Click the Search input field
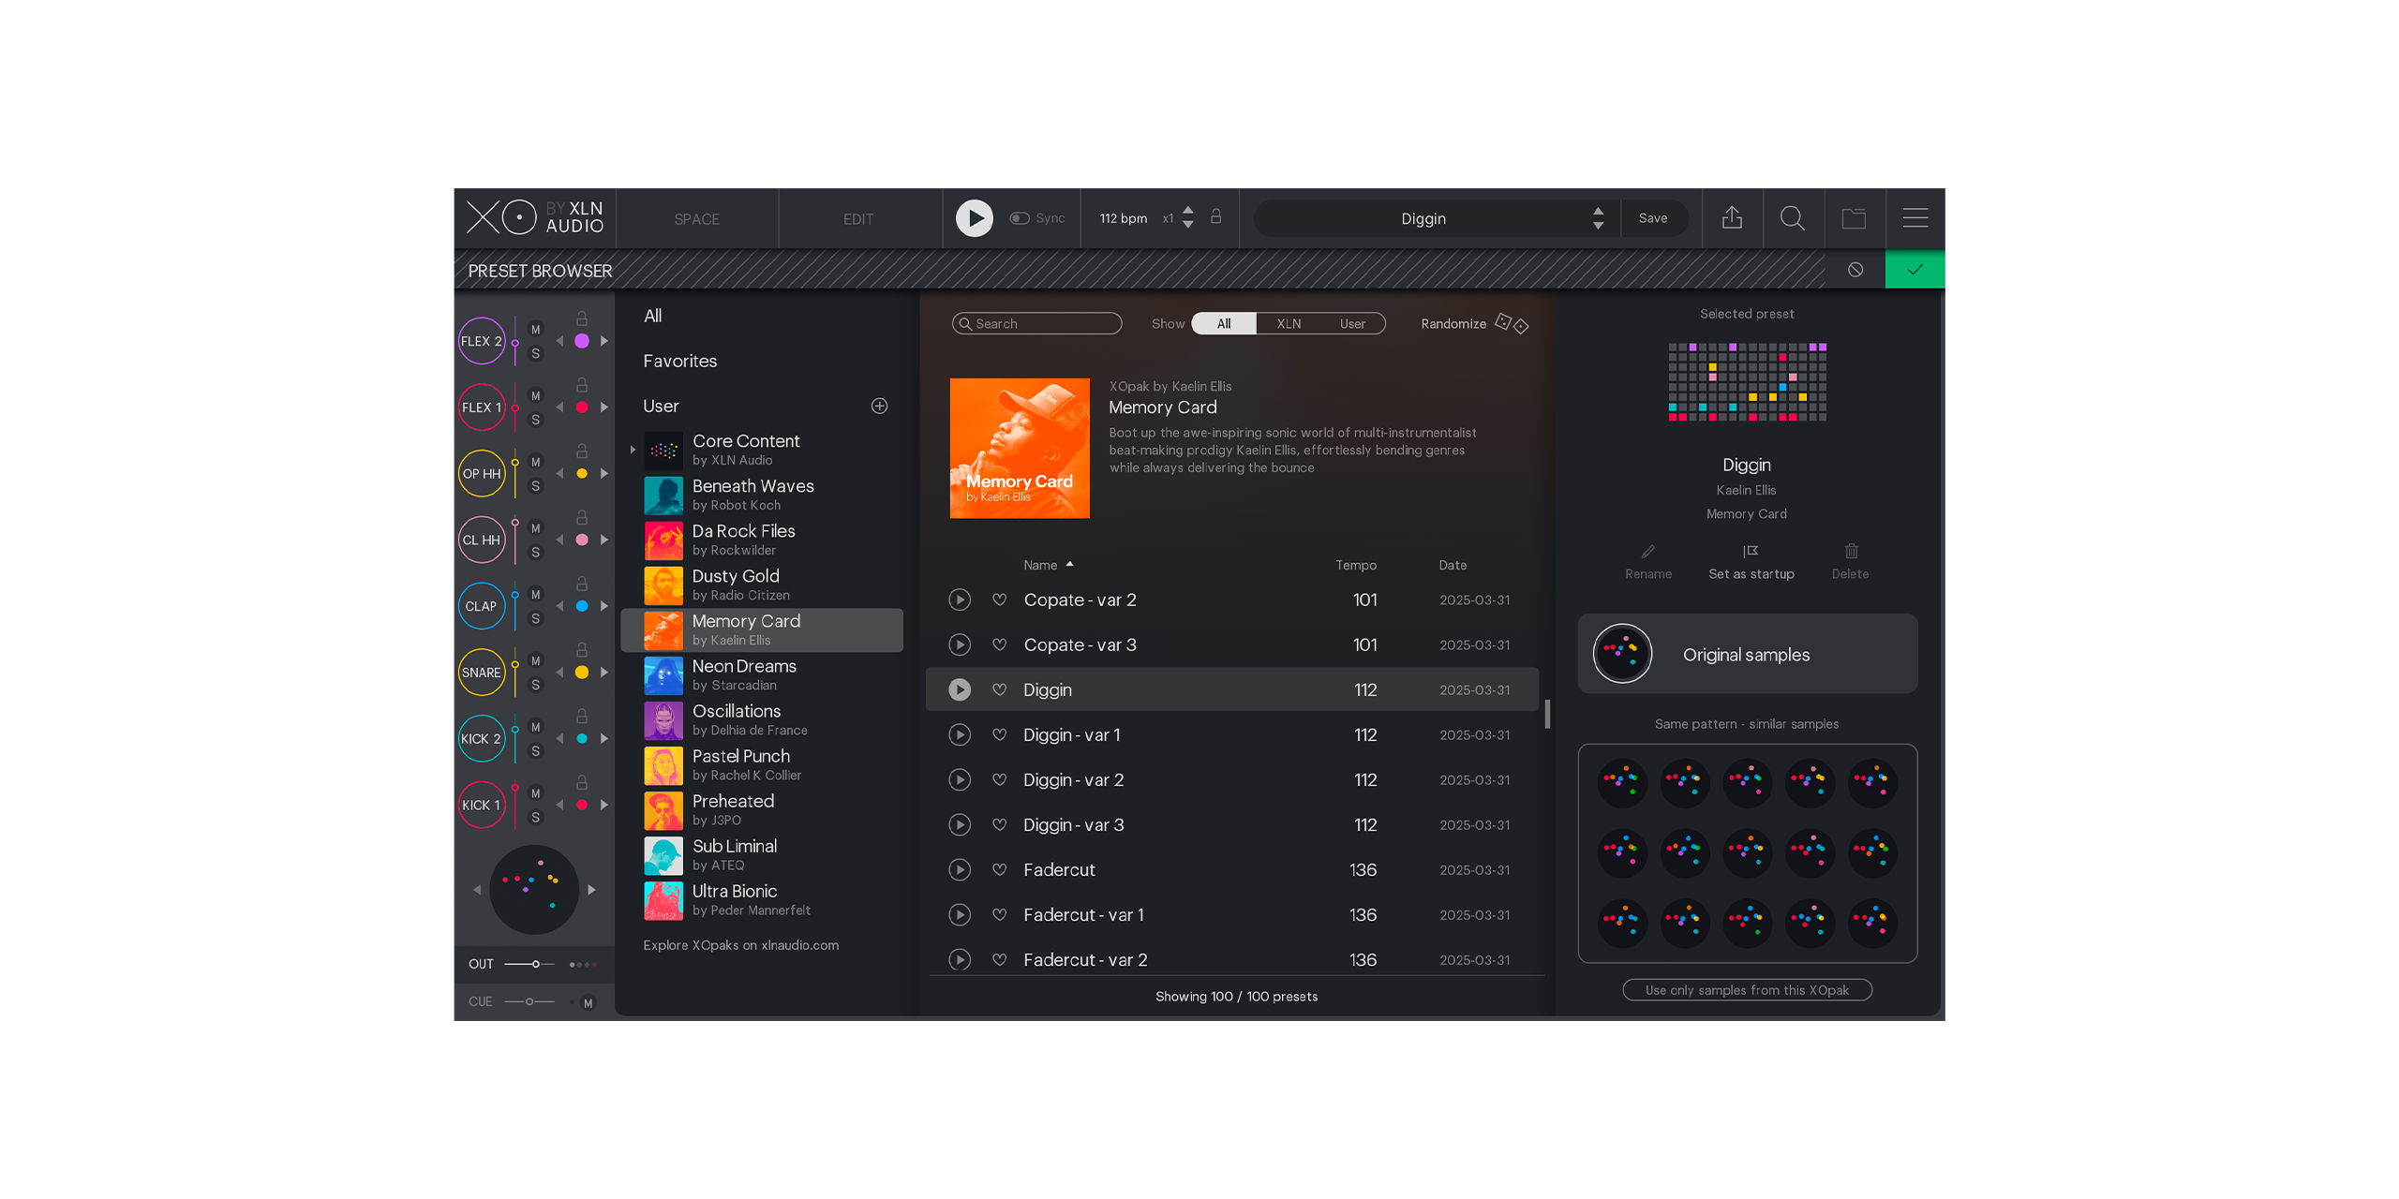This screenshot has height=1199, width=2399. point(1036,324)
